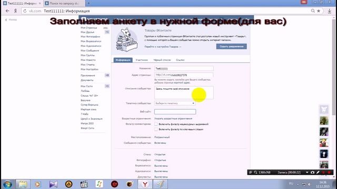
Task: Click the 'Назад' back link at left
Action: coord(11,19)
